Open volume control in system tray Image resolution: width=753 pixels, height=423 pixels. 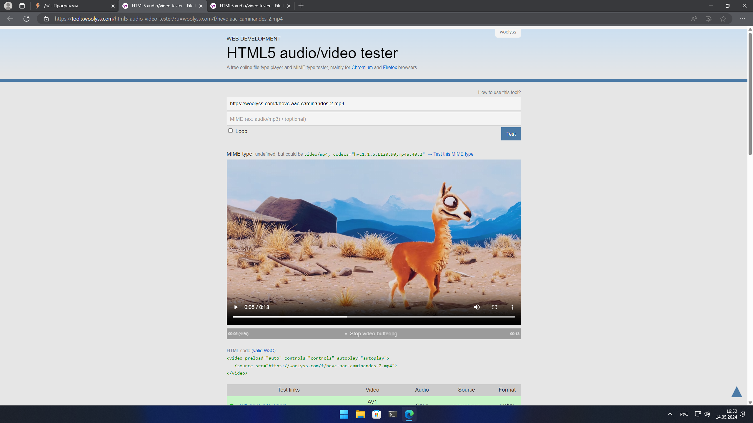(x=707, y=414)
